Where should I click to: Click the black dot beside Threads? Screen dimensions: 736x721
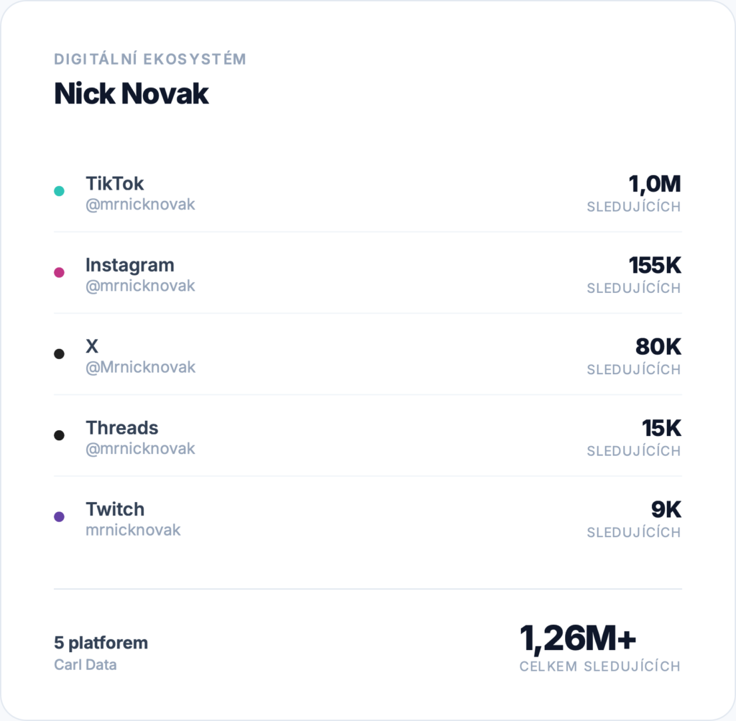[59, 435]
